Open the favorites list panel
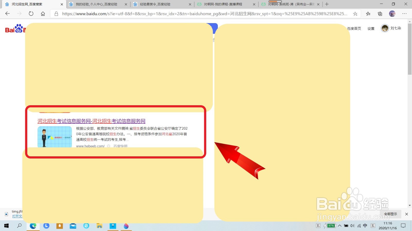 pos(368,14)
